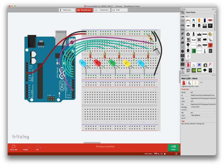Viewport: 224px width, 166px height.
Task: Switch to the Schematic tab
Action: pos(102,10)
